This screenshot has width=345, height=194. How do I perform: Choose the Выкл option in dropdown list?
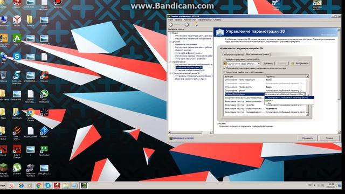point(289,100)
